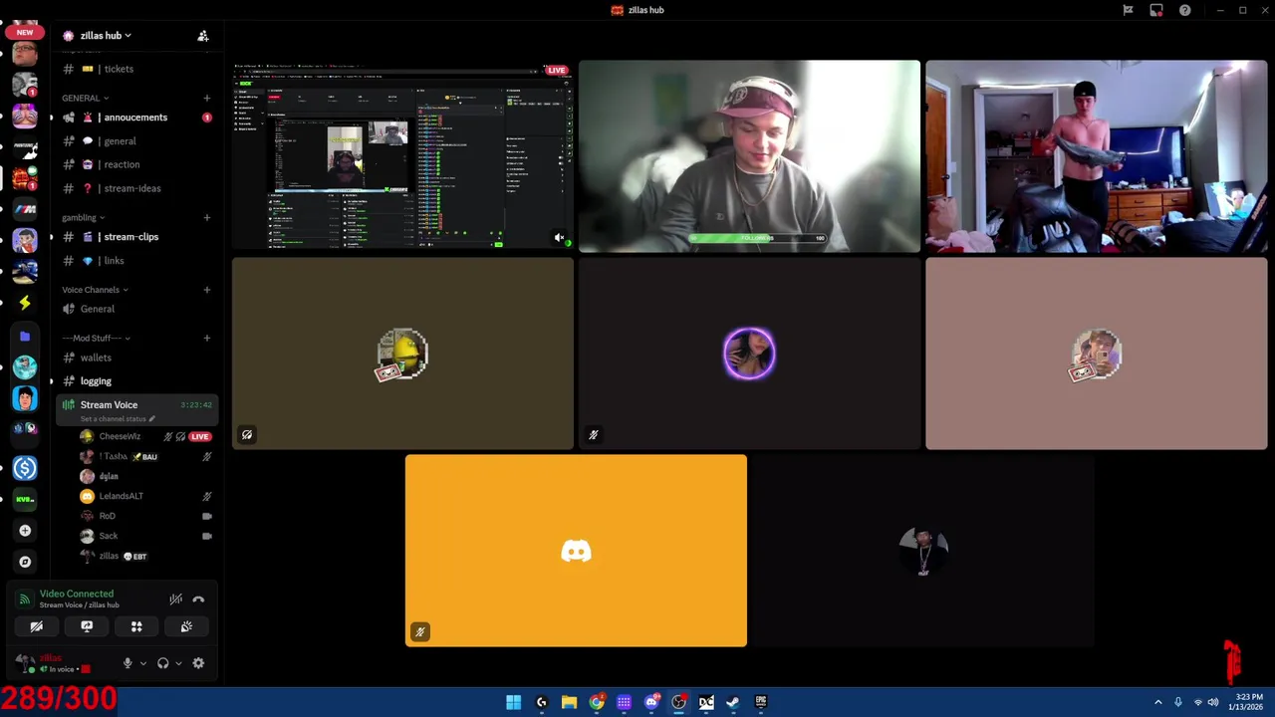Select Sack in voice member list
The image size is (1275, 717).
tap(146, 536)
